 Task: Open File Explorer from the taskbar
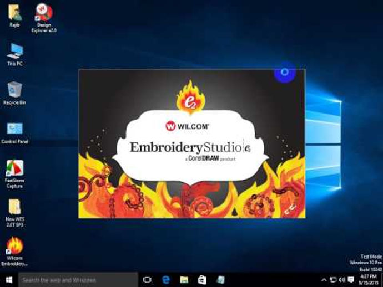184,280
